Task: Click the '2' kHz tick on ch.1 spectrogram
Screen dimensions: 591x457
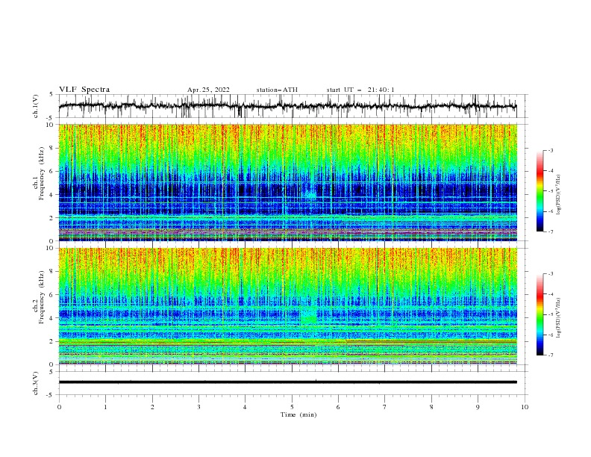Action: click(x=53, y=218)
